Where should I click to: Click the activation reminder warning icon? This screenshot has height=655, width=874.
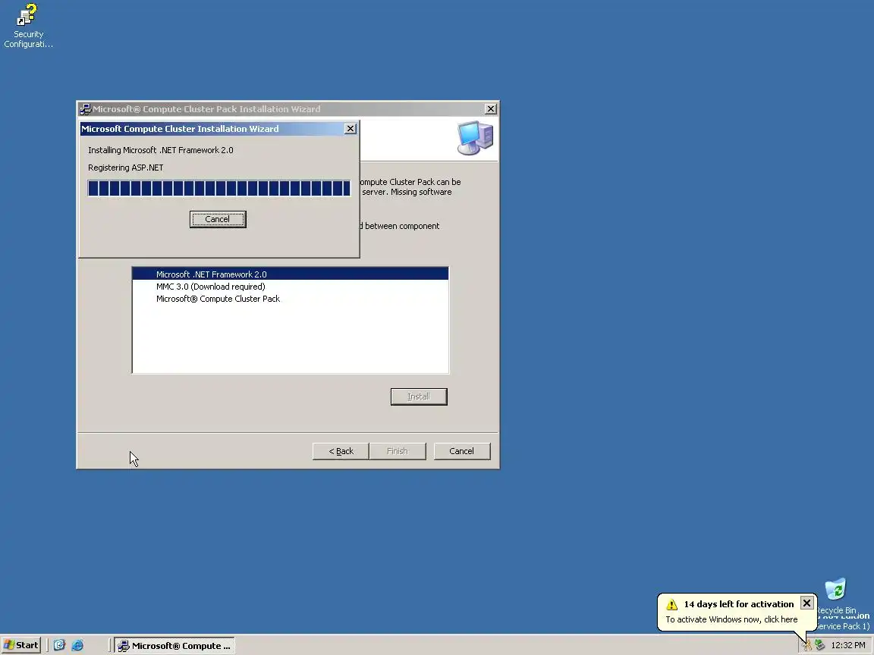tap(671, 604)
